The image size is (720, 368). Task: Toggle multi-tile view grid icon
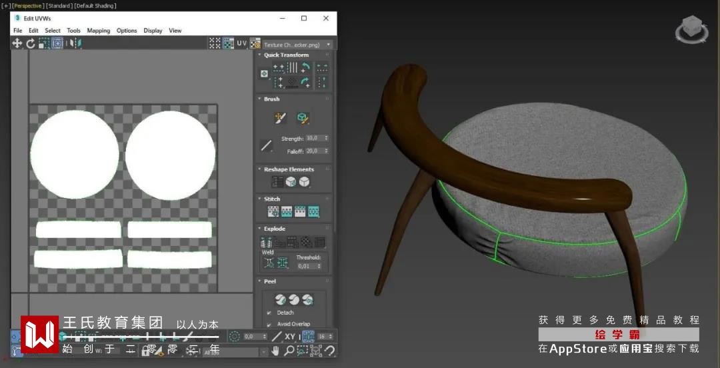pyautogui.click(x=215, y=43)
